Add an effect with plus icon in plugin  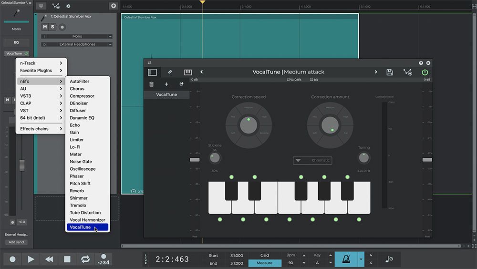coord(166,84)
